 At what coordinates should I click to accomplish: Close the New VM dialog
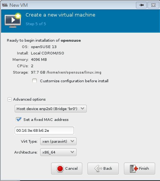(x=153, y=5)
